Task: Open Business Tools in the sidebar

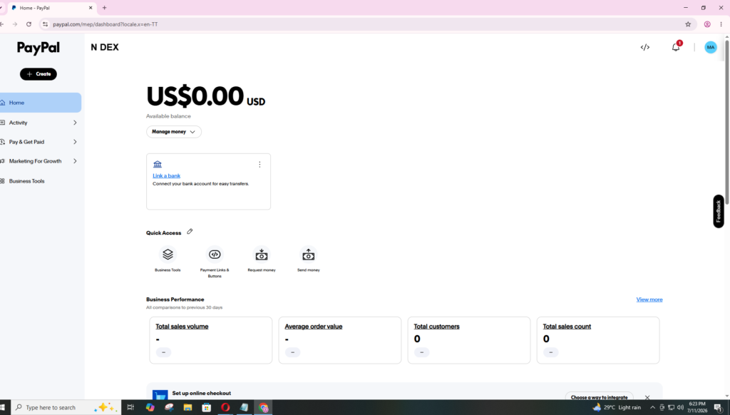Action: [x=26, y=181]
